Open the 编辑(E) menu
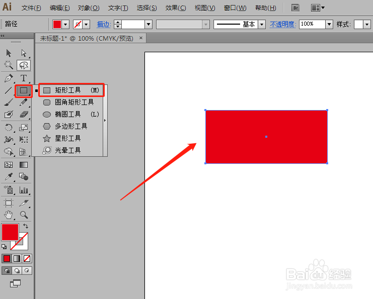373x299 pixels. point(60,8)
